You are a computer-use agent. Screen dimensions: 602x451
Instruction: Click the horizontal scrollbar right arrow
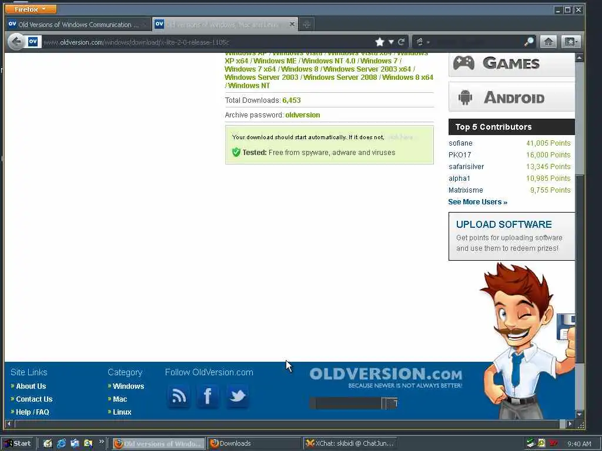coord(570,424)
